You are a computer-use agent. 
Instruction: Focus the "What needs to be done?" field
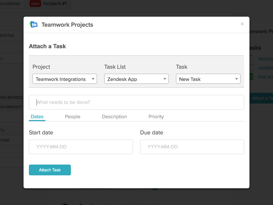pyautogui.click(x=136, y=102)
